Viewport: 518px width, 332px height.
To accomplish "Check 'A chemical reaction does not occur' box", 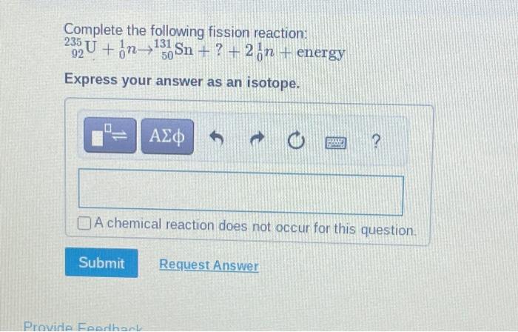I will 84,223.
